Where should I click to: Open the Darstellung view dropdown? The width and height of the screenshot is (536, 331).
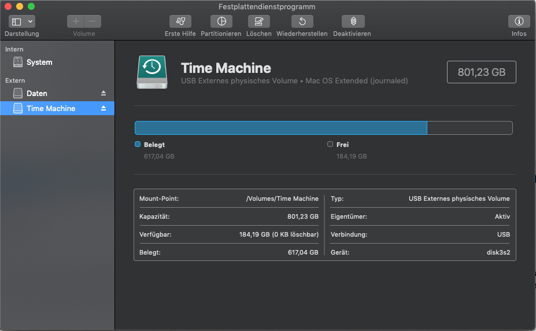22,21
